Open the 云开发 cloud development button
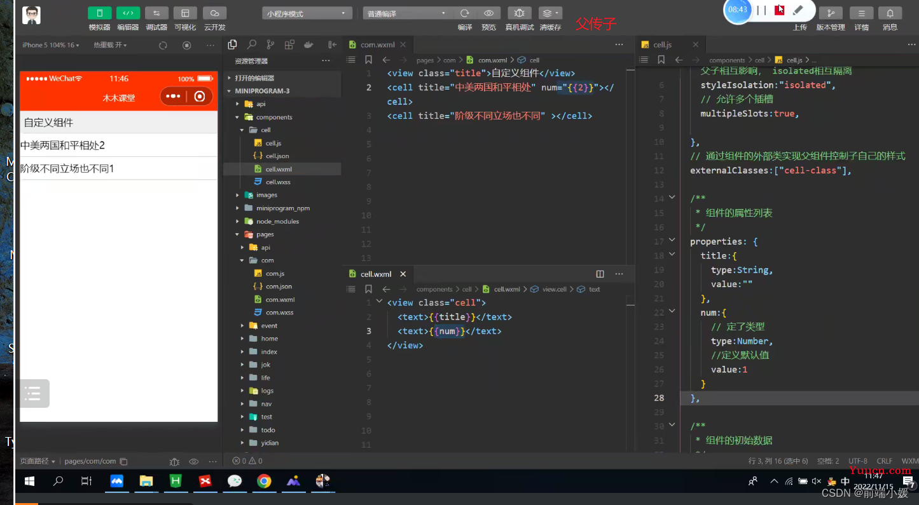The image size is (919, 505). tap(214, 13)
